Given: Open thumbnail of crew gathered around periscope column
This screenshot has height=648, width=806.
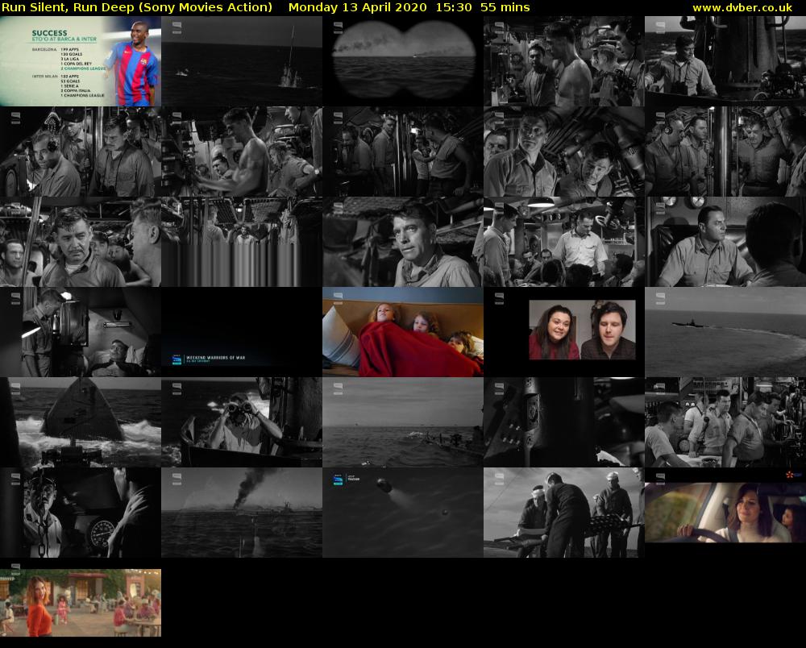Looking at the screenshot, I should coord(725,152).
